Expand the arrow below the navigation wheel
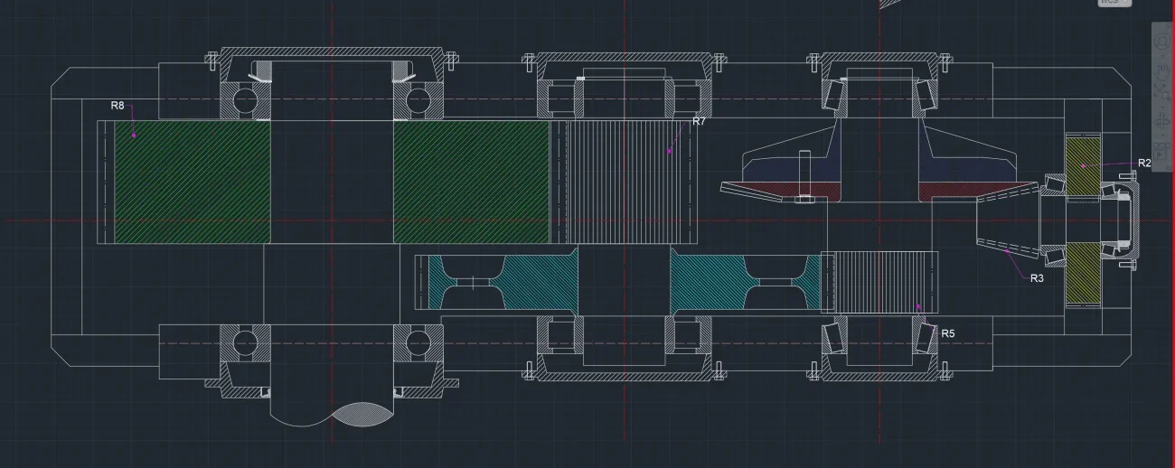The image size is (1175, 468). pos(1163,54)
